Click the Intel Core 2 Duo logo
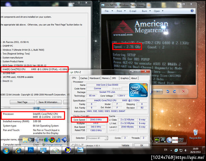206x161 pixels. pyautogui.click(x=138, y=90)
